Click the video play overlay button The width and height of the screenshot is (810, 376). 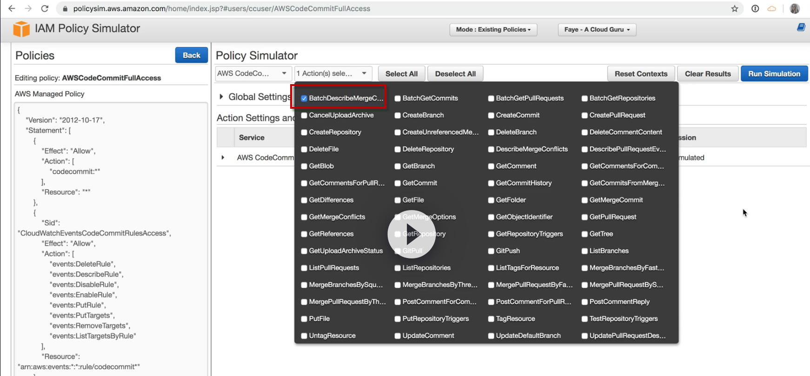[412, 234]
